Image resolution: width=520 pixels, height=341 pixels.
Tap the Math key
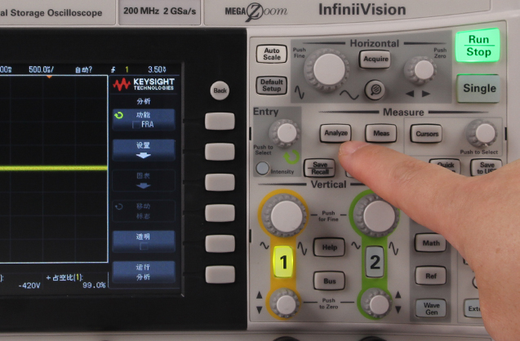point(430,243)
